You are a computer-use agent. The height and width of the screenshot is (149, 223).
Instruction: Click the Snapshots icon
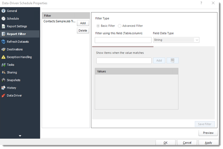4,80
